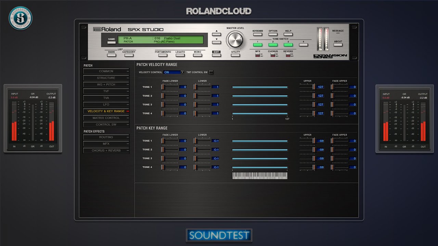
Task: Enable Tone Switch 4
Action: click(303, 45)
